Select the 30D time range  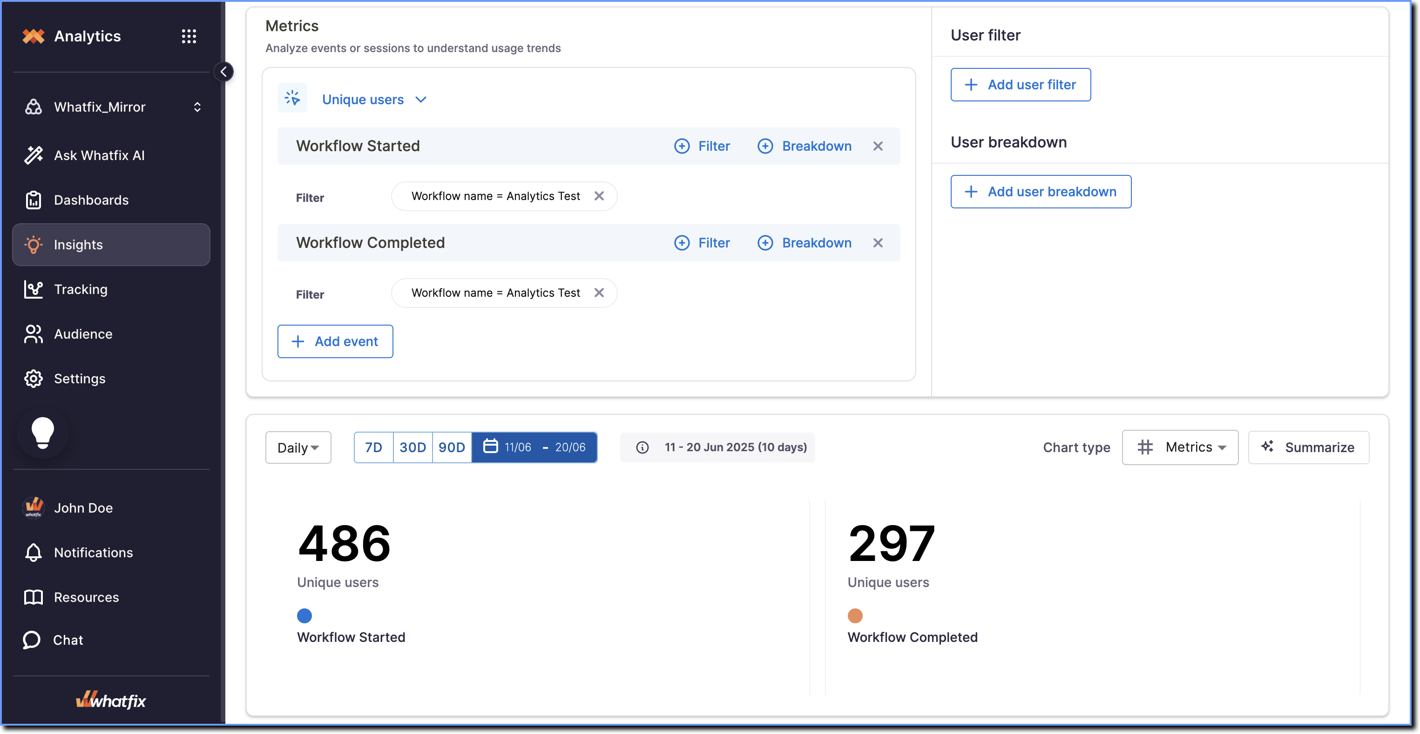(413, 447)
